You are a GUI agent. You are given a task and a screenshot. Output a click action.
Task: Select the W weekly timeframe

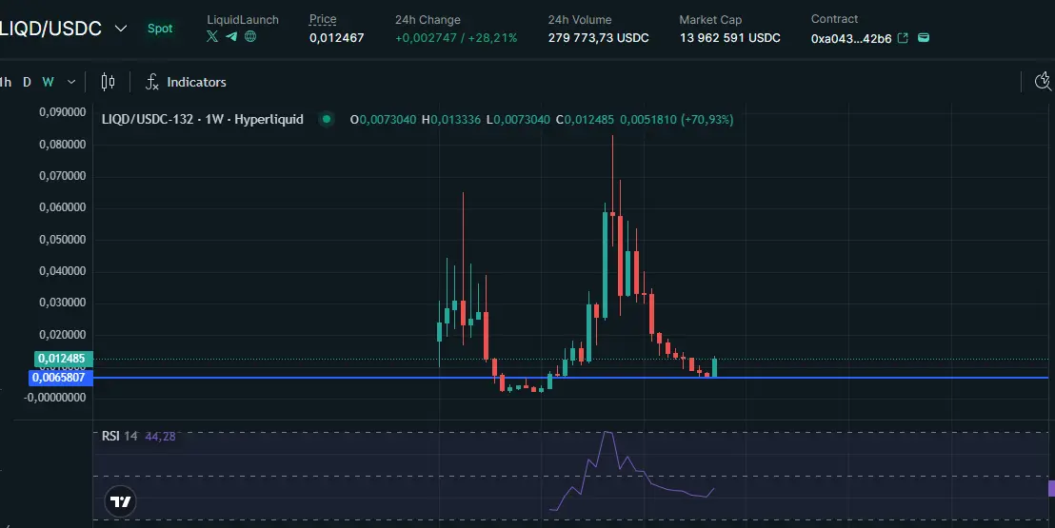[48, 82]
